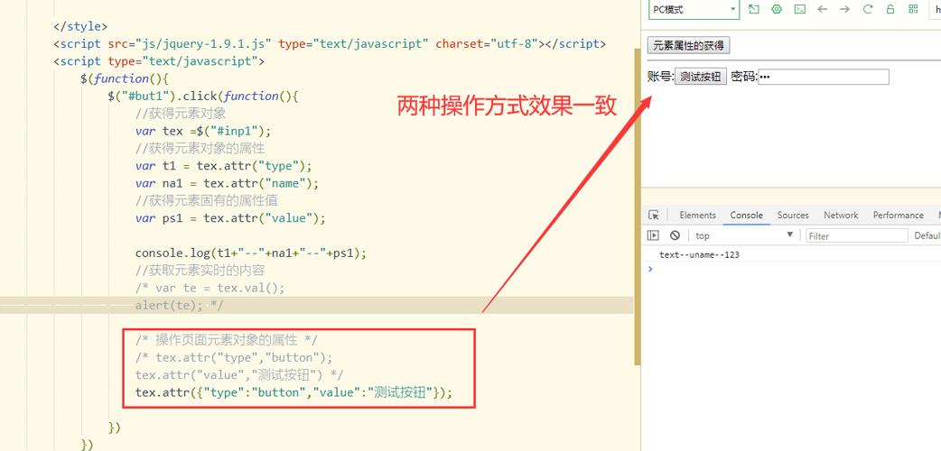Switch to the Performance tab
This screenshot has height=451, width=941.
point(898,215)
